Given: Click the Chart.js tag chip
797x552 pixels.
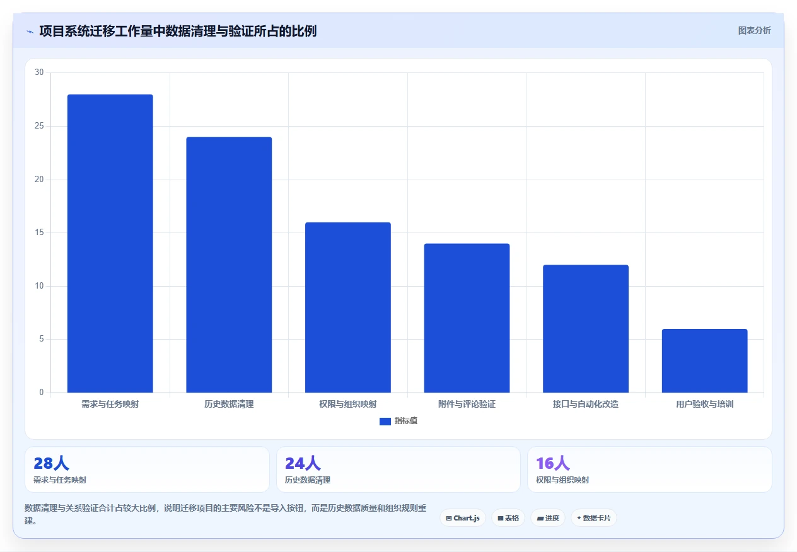Looking at the screenshot, I should 463,518.
